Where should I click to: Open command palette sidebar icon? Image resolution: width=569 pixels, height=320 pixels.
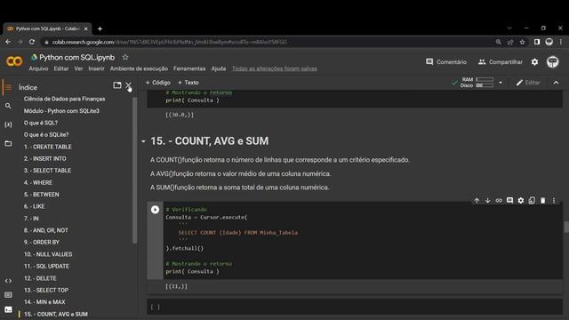coord(8,295)
